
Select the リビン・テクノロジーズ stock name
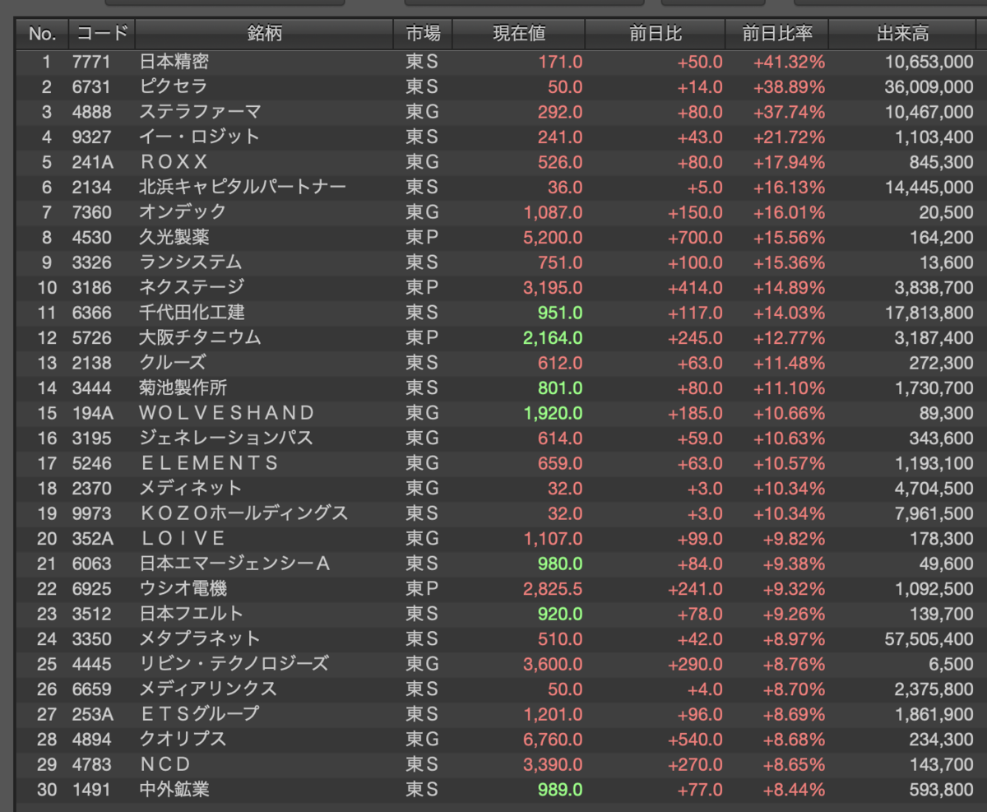coord(234,664)
